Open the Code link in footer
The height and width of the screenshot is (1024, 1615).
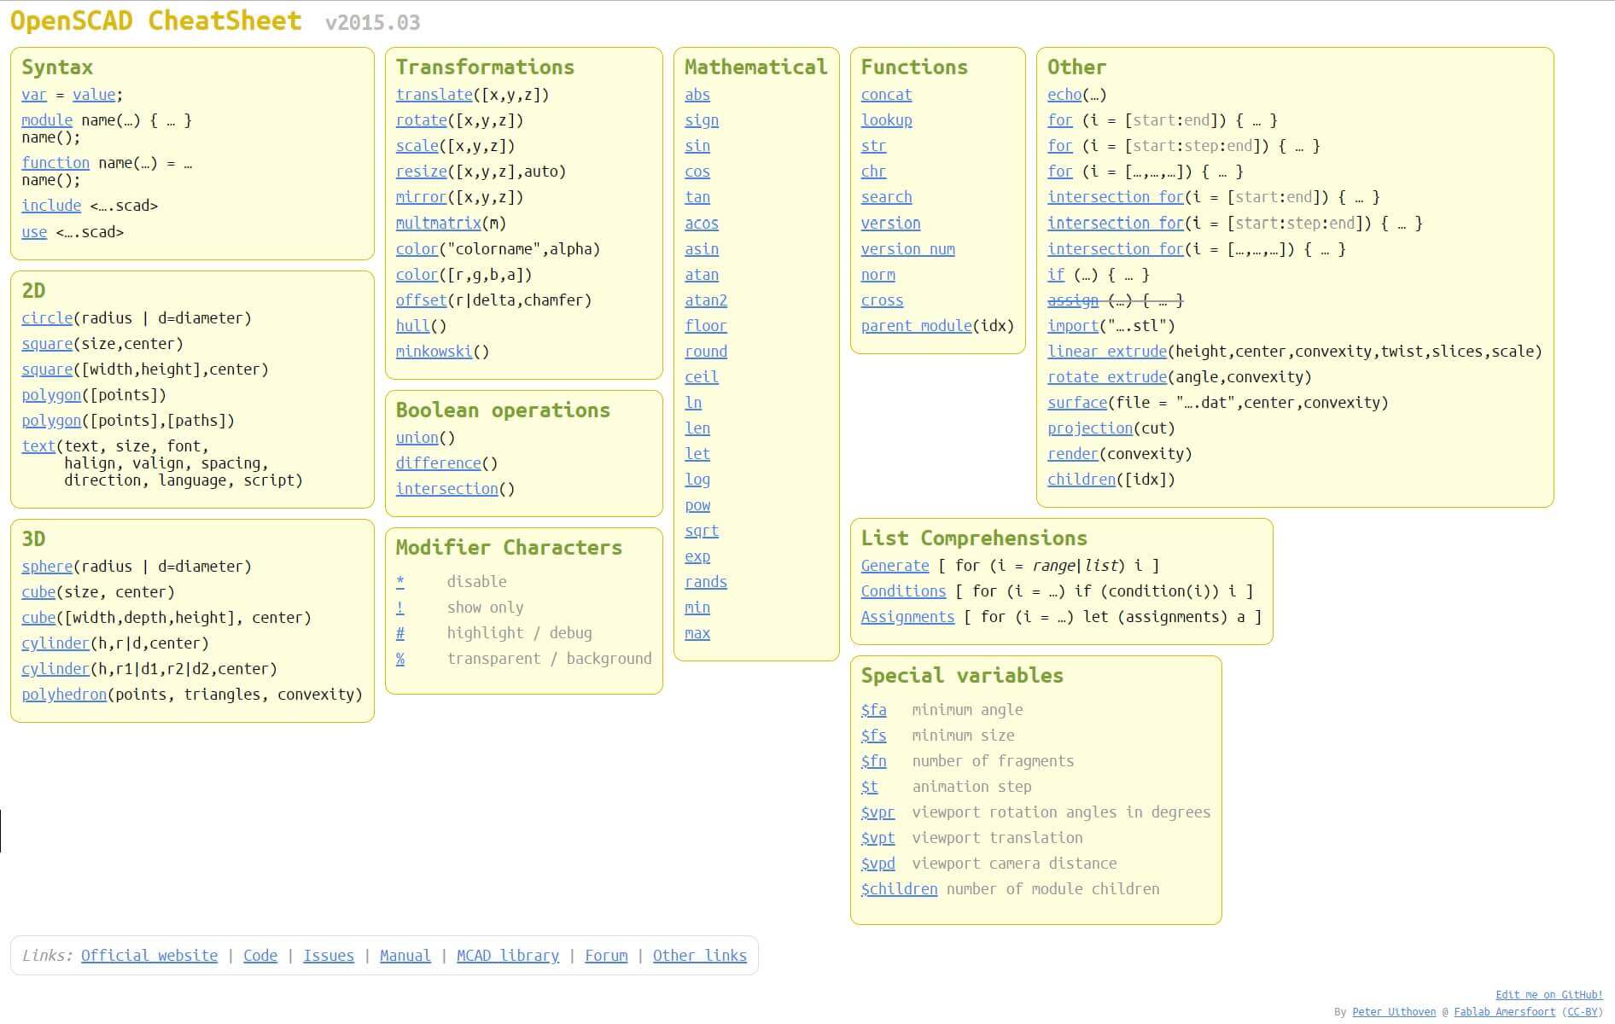(260, 956)
